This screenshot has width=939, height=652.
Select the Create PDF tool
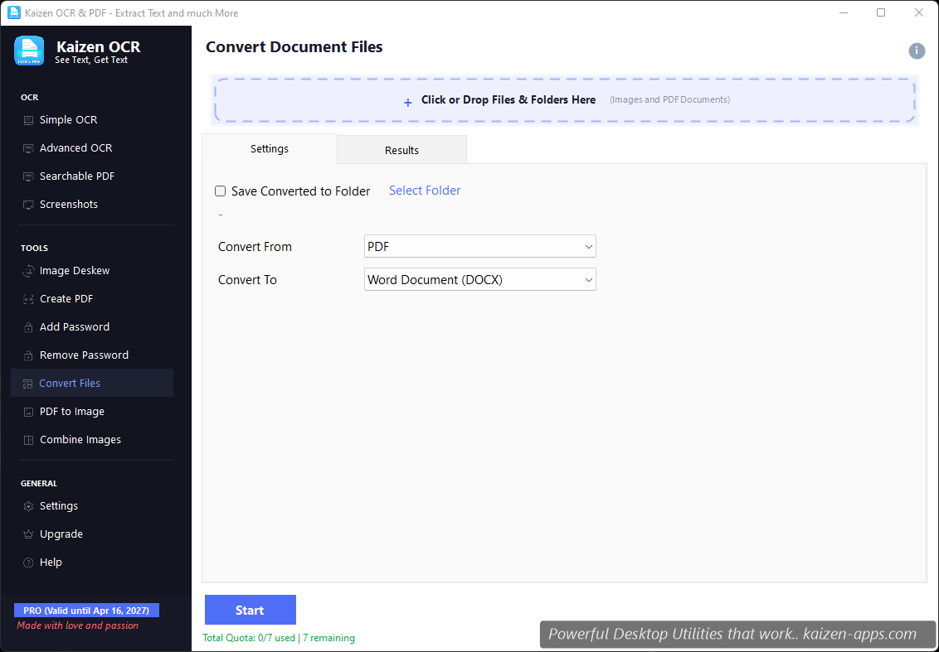[68, 298]
